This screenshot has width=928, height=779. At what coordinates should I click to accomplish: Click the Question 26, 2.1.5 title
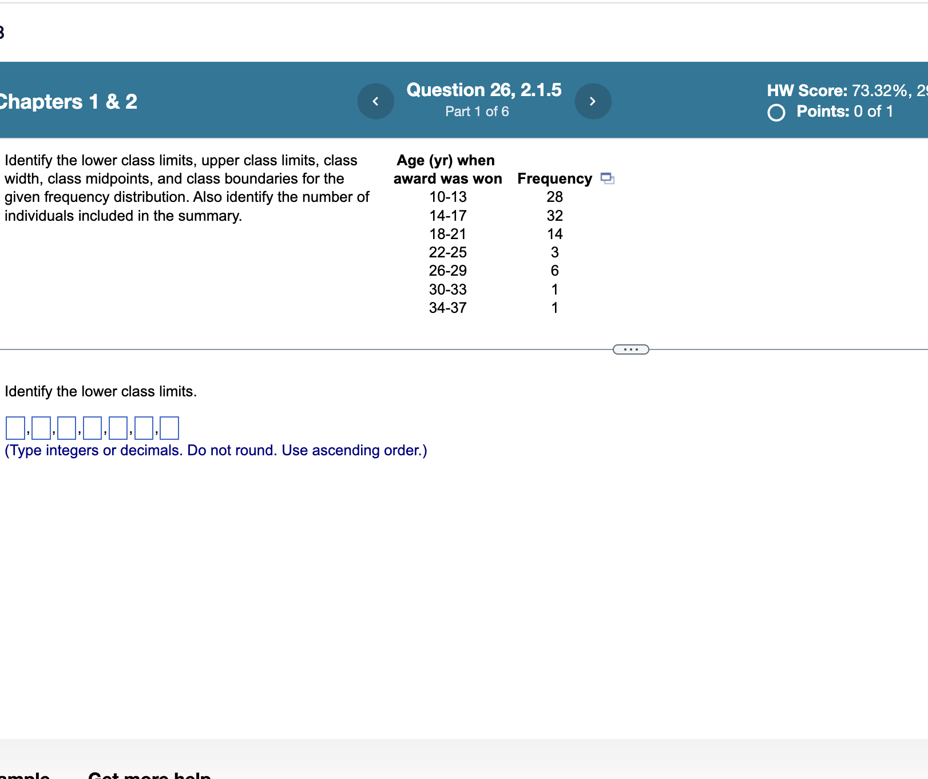point(484,90)
